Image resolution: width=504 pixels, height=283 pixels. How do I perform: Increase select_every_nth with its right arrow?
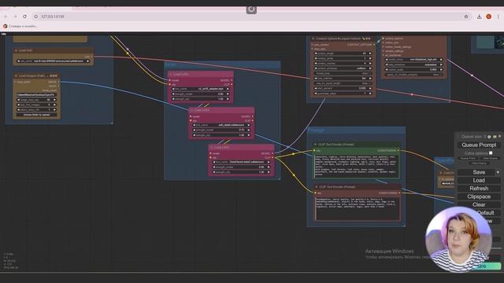click(54, 110)
